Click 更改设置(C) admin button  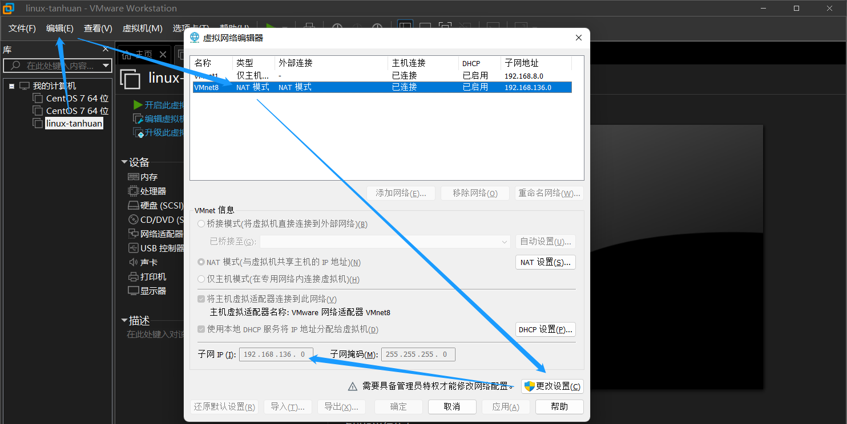[x=552, y=386]
